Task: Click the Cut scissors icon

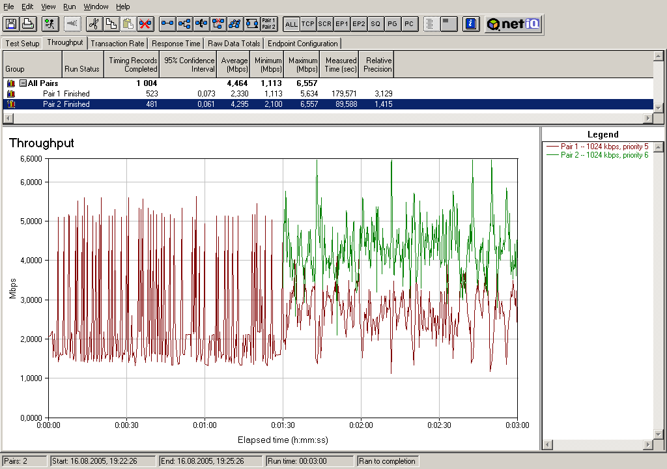Action: click(94, 24)
